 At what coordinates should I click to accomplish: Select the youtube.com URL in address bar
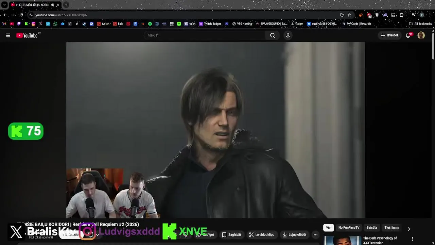(61, 15)
